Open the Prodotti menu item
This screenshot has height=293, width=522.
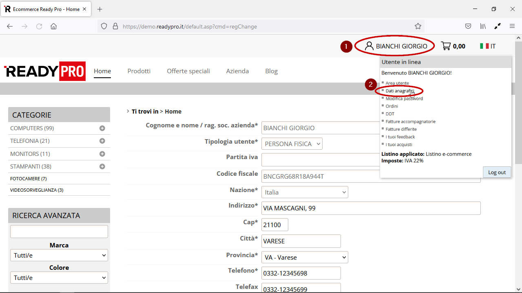[x=139, y=71]
